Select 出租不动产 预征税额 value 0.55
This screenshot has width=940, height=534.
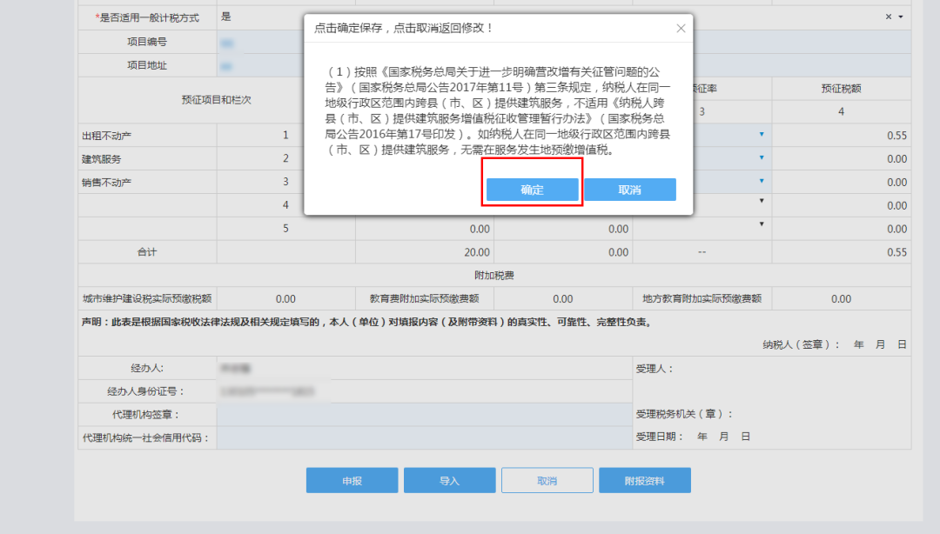pyautogui.click(x=896, y=136)
